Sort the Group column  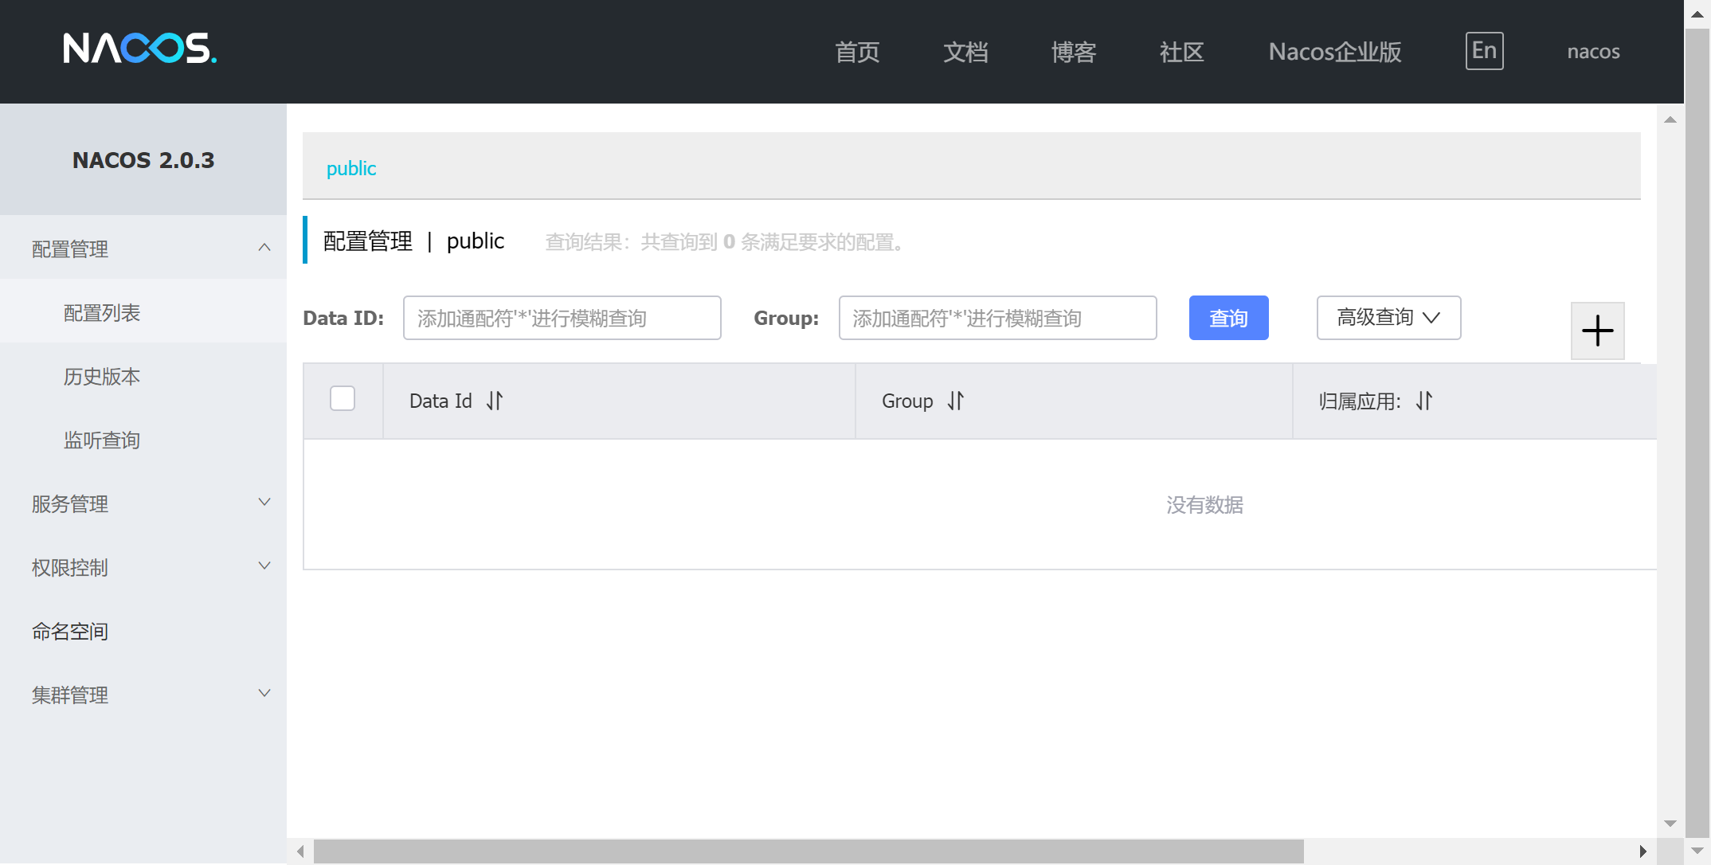point(956,401)
